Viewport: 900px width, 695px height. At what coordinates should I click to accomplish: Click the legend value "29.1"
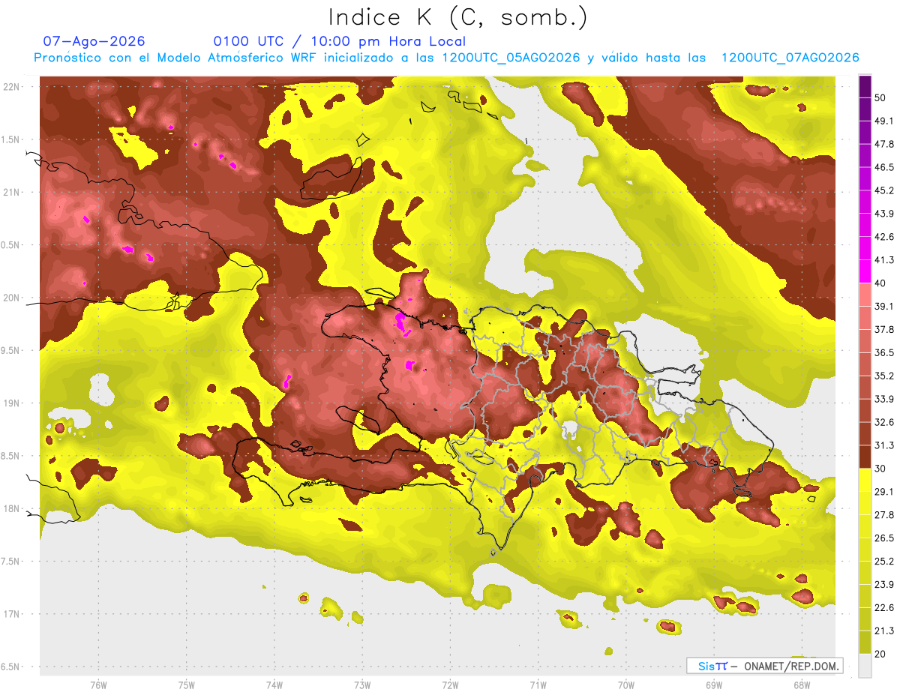[884, 491]
